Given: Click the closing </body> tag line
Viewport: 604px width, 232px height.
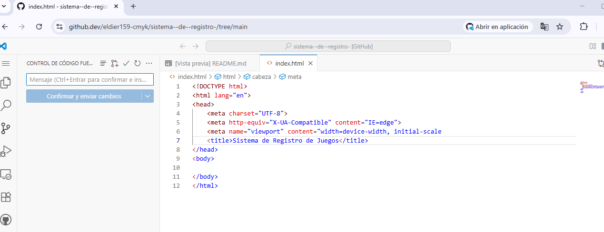Looking at the screenshot, I should click(205, 177).
